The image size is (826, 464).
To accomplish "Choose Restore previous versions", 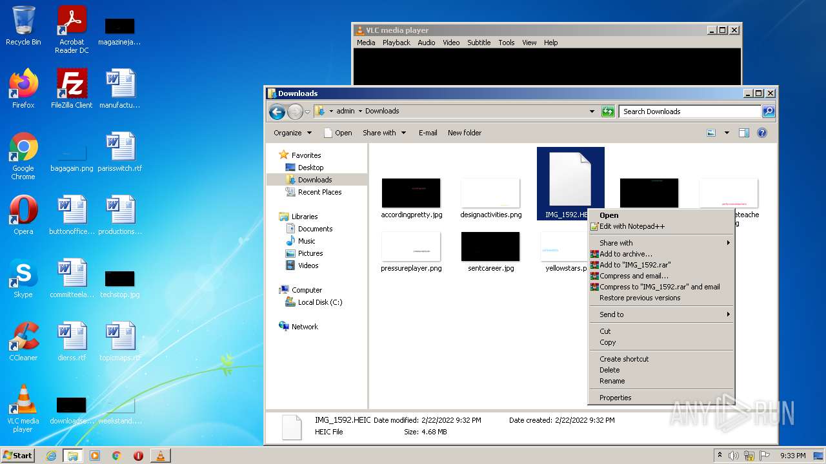I will (661, 298).
